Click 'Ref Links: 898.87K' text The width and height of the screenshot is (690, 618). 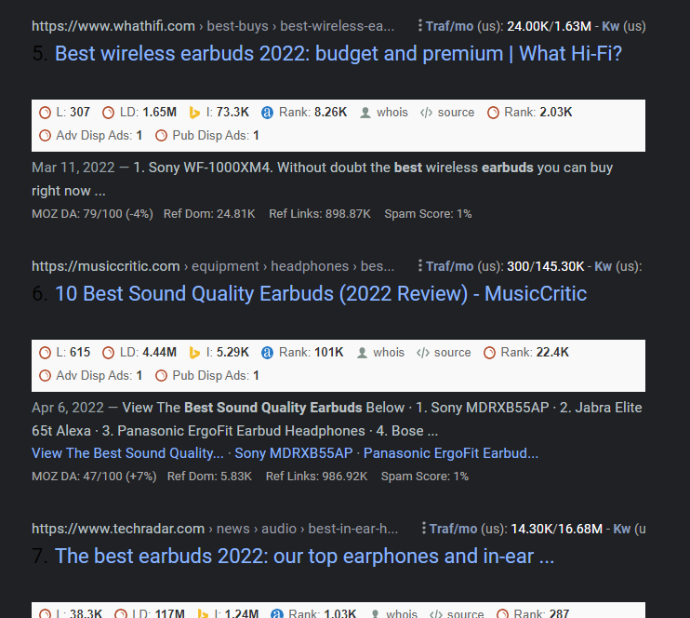point(320,214)
